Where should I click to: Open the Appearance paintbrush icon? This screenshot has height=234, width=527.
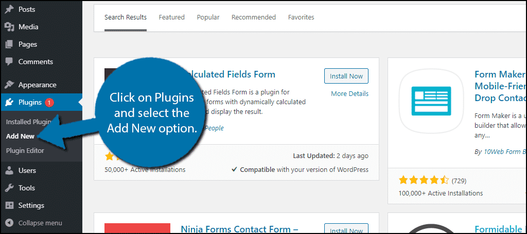click(10, 85)
